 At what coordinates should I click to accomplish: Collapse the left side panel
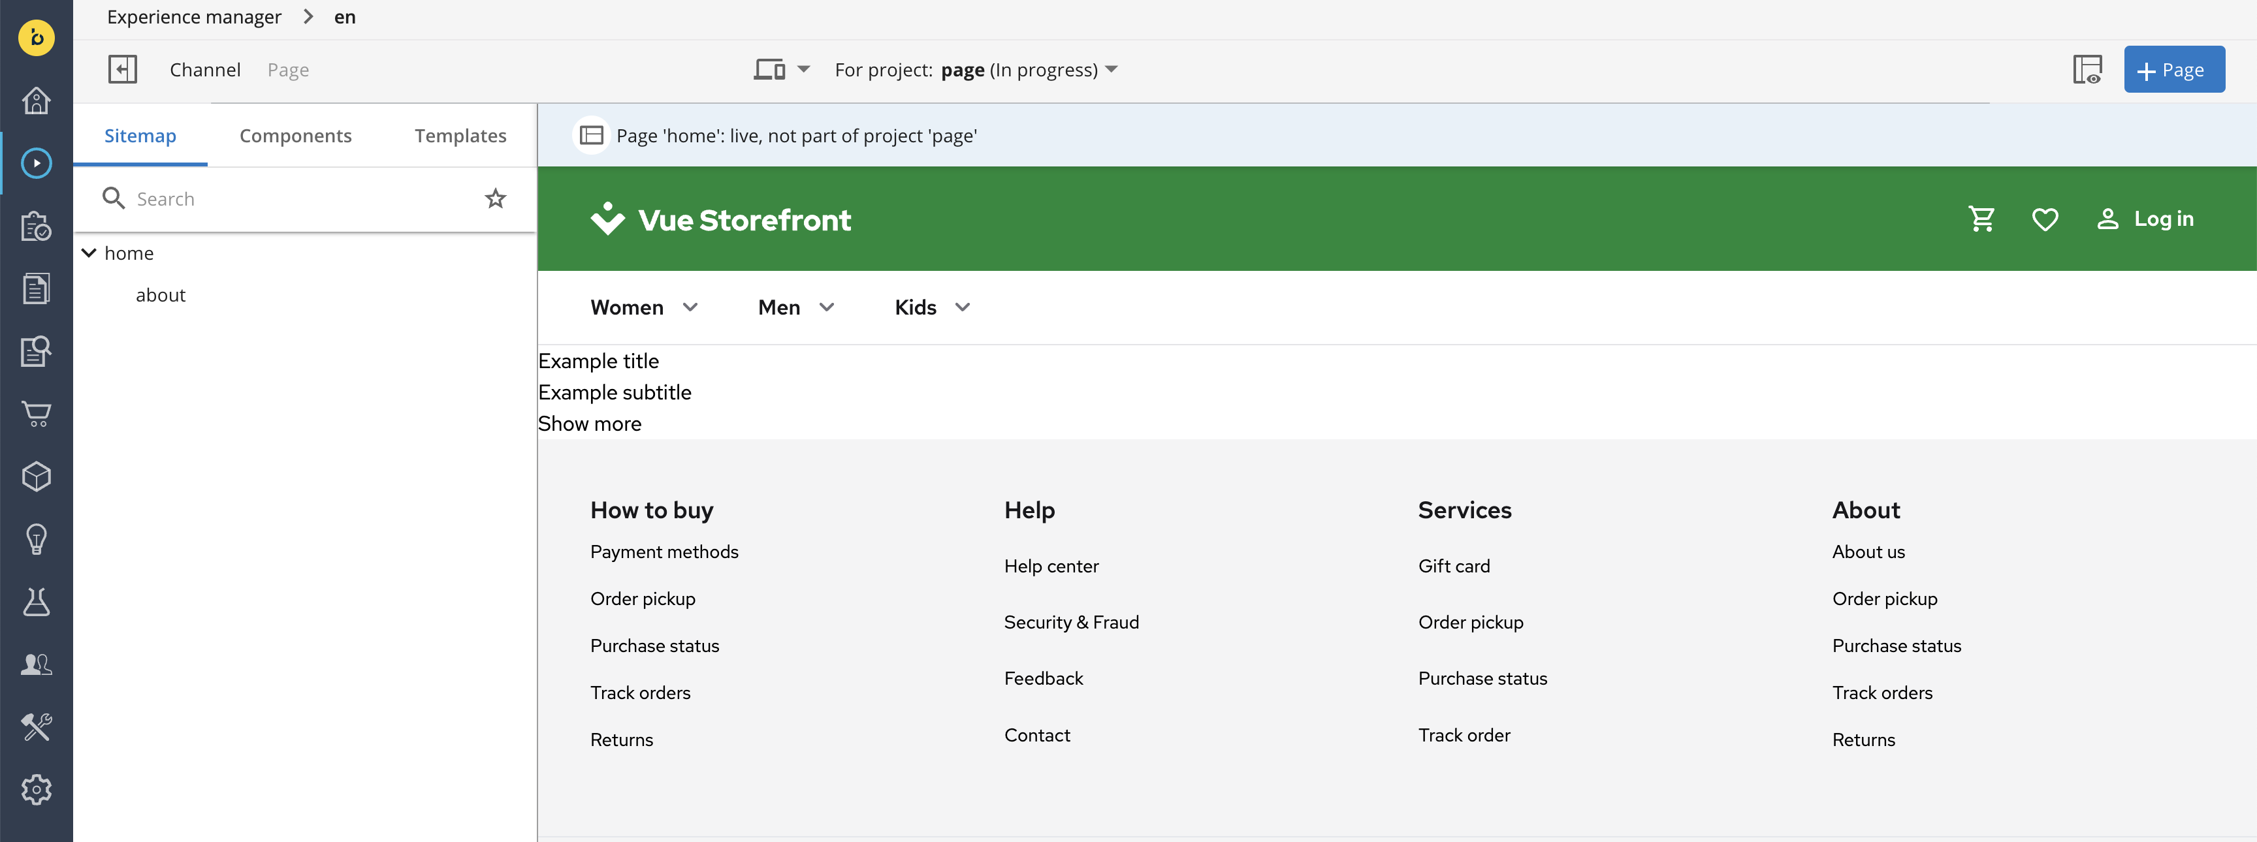click(123, 69)
